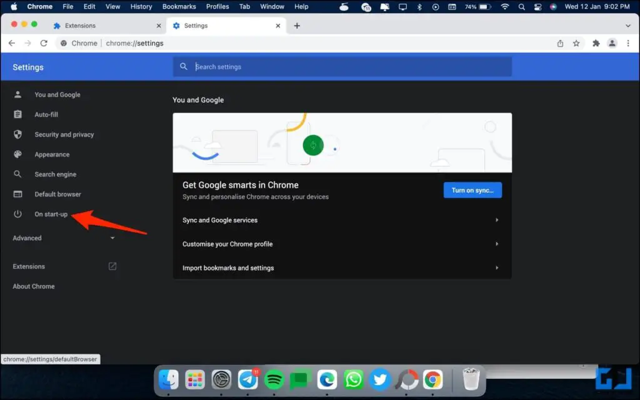The width and height of the screenshot is (640, 400).
Task: Open Spotify from the dock
Action: 274,379
